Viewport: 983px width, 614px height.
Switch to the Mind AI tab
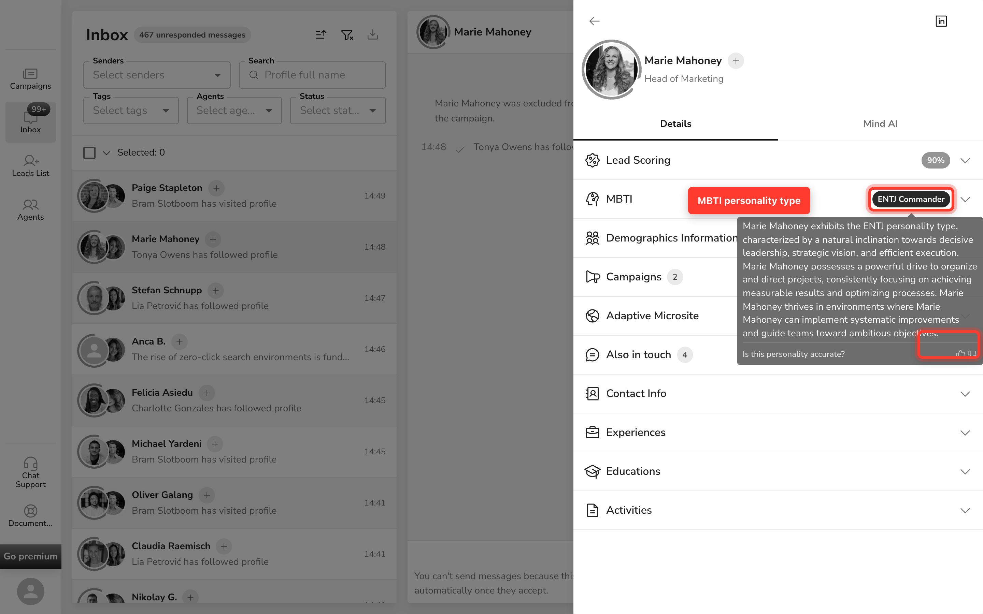[880, 124]
